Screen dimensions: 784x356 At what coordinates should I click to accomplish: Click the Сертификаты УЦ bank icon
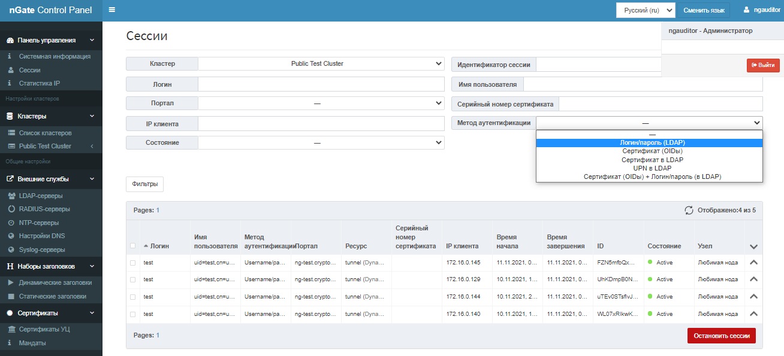click(11, 330)
